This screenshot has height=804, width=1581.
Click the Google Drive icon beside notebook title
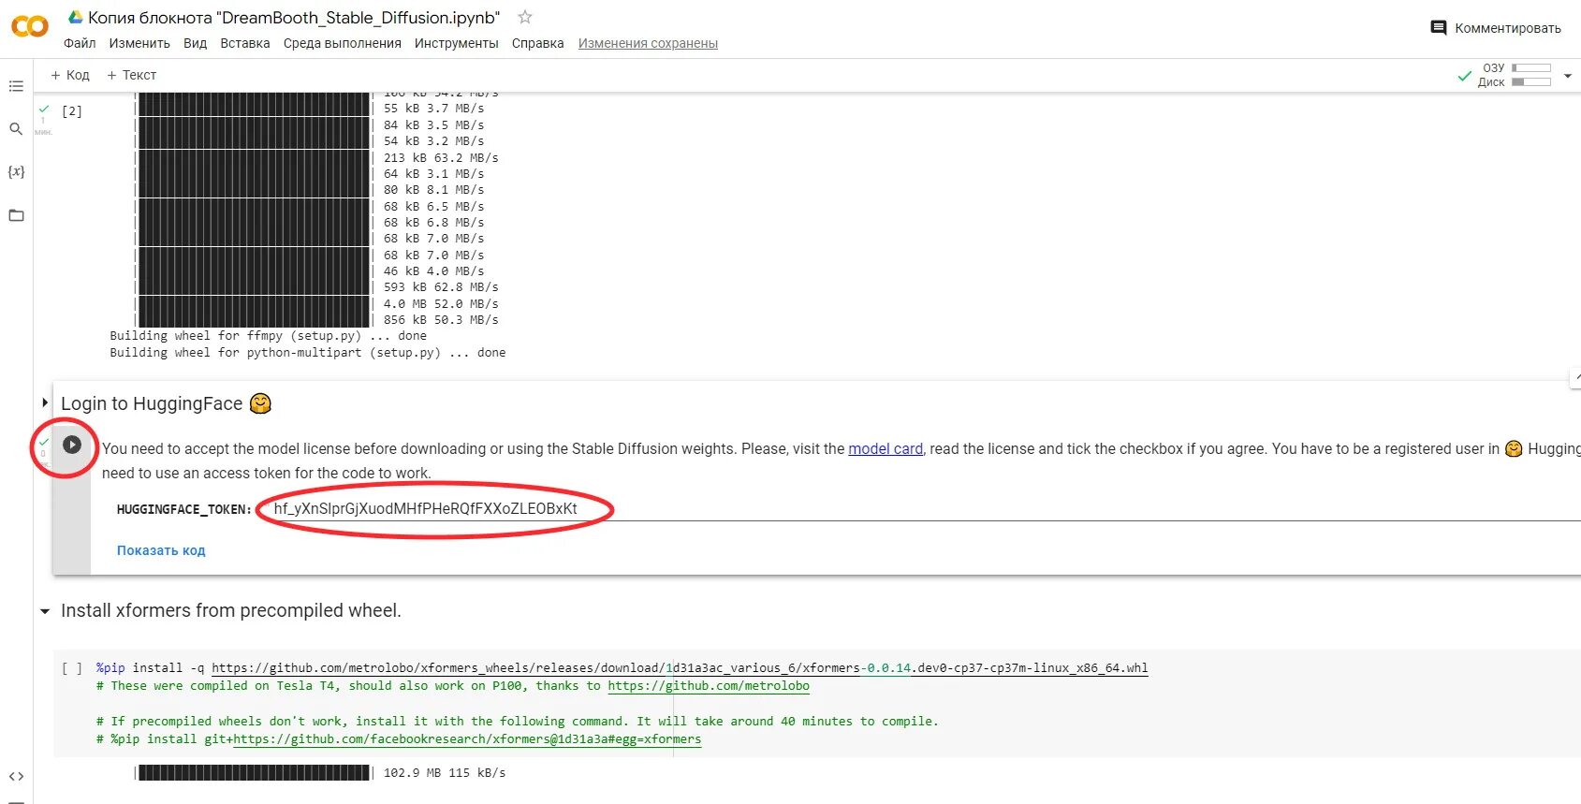point(75,17)
